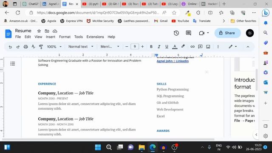
Task: Redo the last action in toolbar
Action: 18,47
